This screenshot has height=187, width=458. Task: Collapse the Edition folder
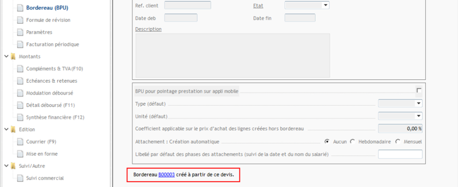pyautogui.click(x=6, y=130)
